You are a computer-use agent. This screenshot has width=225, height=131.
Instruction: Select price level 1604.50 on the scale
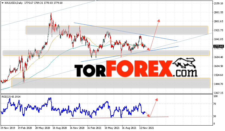point(218,66)
